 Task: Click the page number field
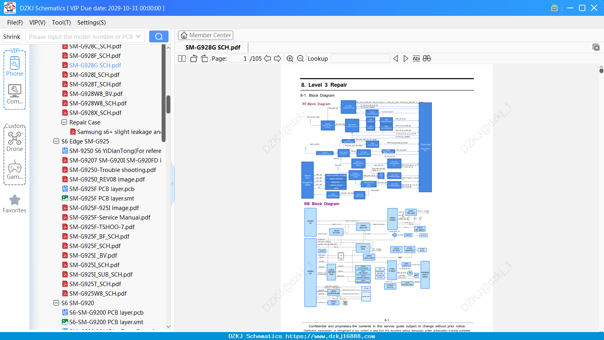pyautogui.click(x=239, y=59)
